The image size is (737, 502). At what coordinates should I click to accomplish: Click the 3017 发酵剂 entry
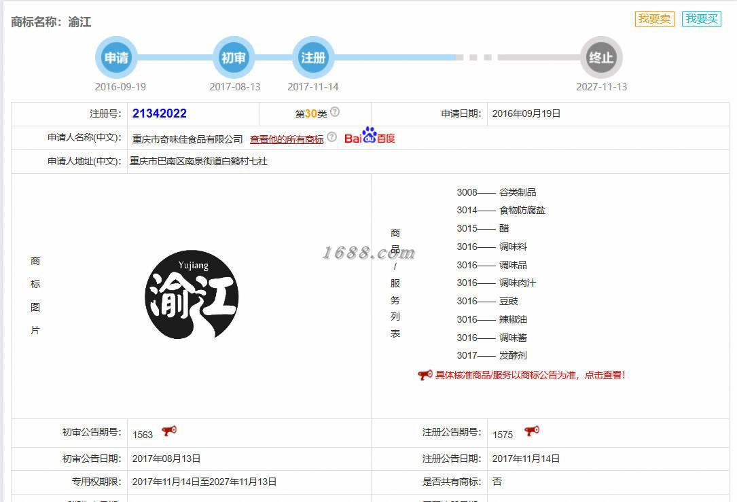tap(492, 356)
